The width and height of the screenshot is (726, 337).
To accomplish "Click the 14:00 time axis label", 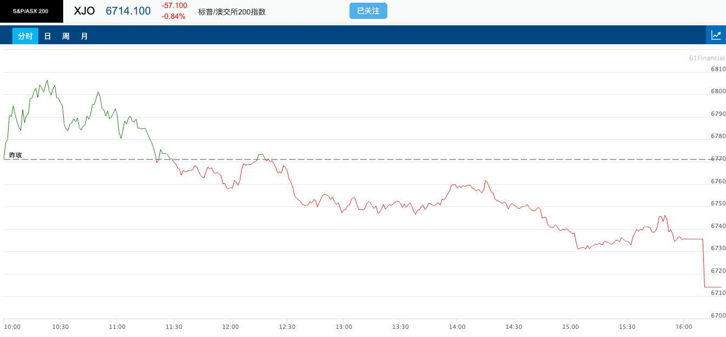I will click(457, 327).
